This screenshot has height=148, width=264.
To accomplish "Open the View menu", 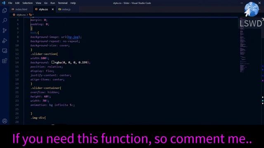I will click(38, 3).
